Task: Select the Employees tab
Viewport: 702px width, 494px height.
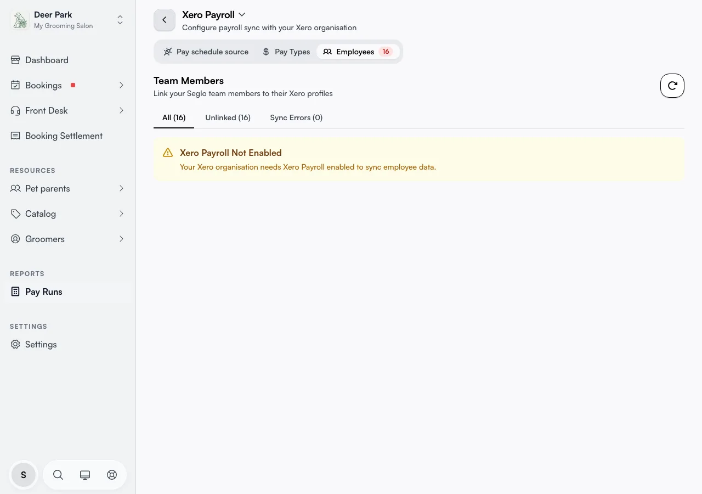Action: [x=358, y=52]
